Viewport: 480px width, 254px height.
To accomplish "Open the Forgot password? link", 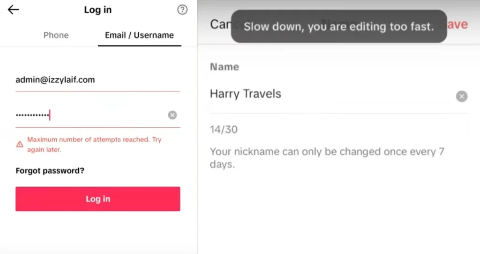I will [50, 170].
